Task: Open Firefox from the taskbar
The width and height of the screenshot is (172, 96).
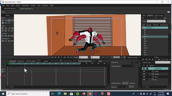Action: (84, 94)
